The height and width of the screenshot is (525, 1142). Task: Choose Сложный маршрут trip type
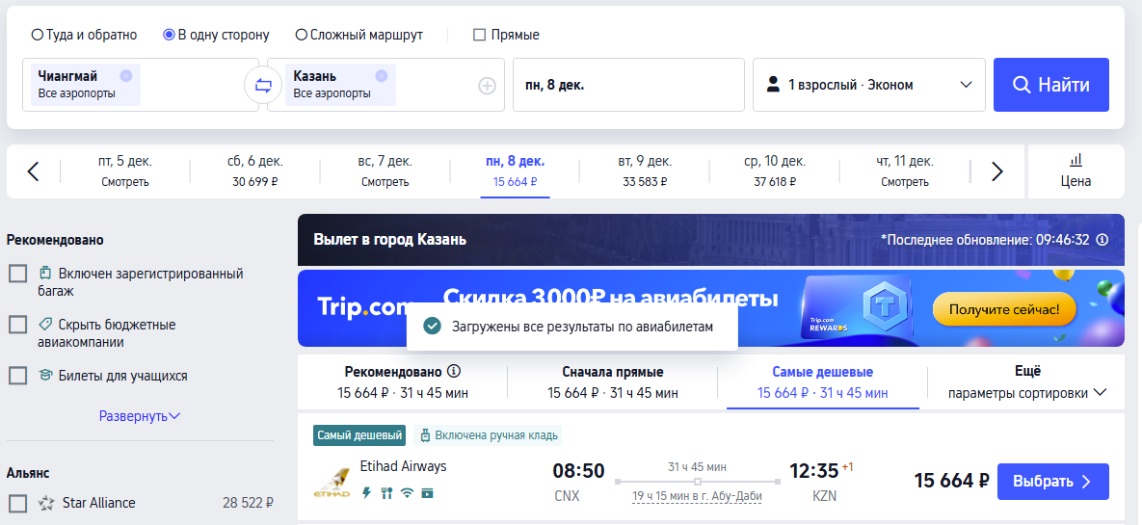click(x=302, y=35)
